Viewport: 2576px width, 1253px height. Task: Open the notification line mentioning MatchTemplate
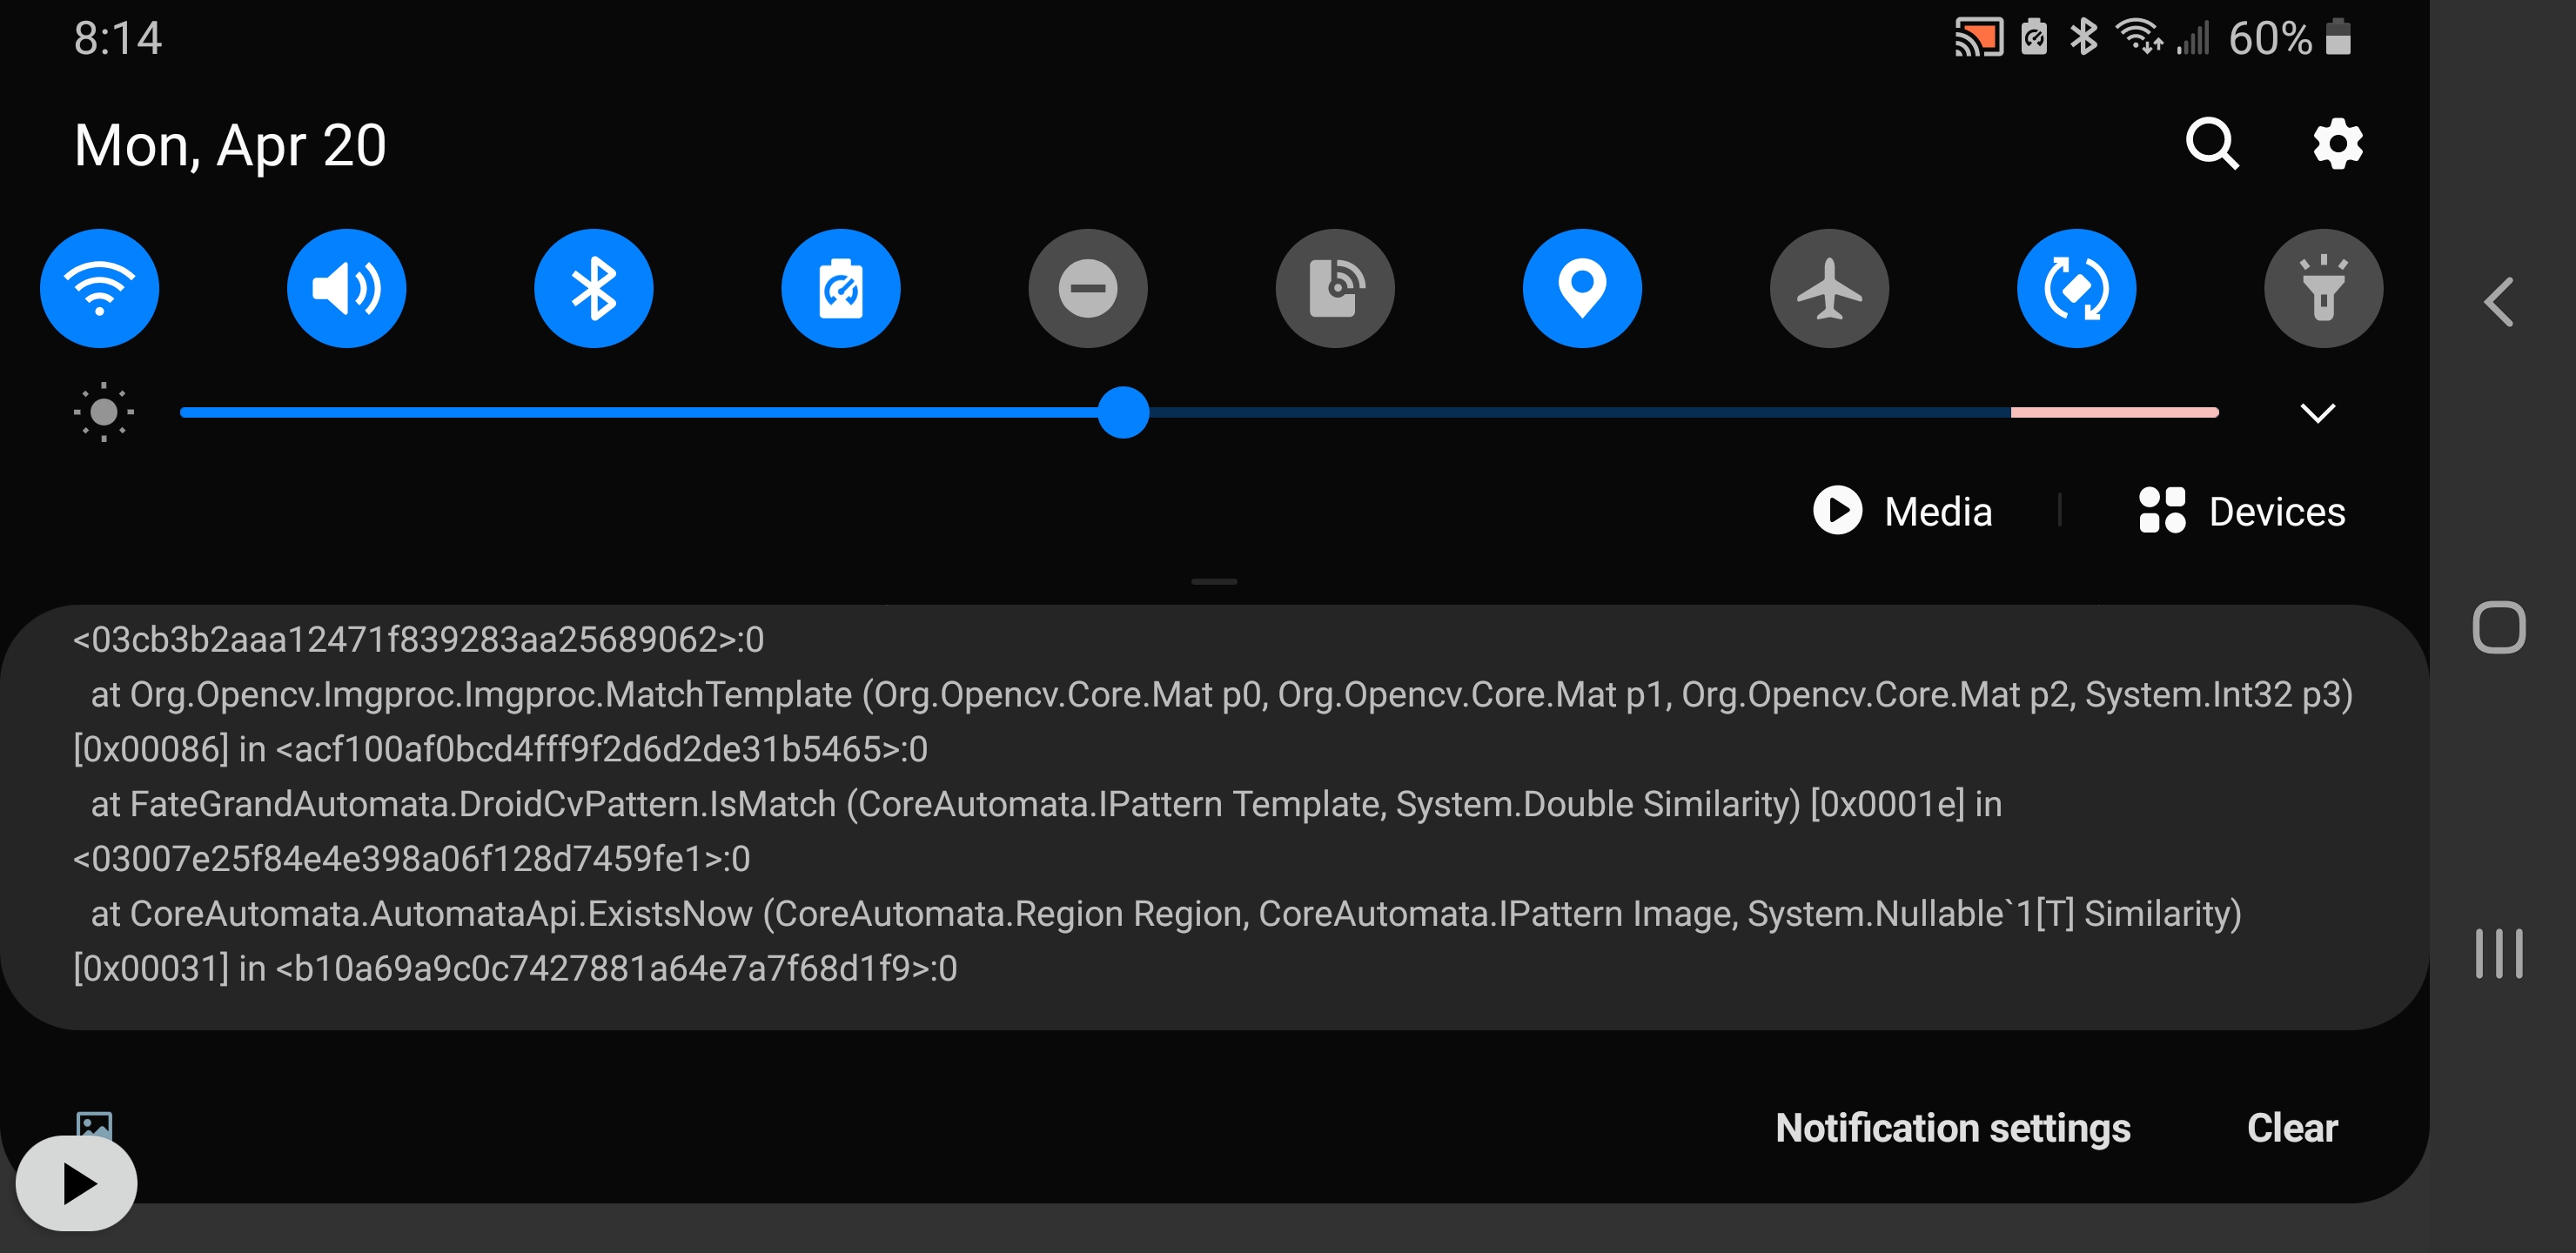click(1221, 694)
